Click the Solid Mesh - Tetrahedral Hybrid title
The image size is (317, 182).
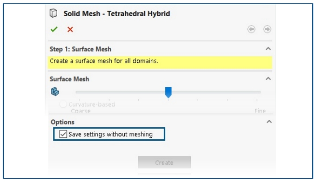tap(117, 13)
